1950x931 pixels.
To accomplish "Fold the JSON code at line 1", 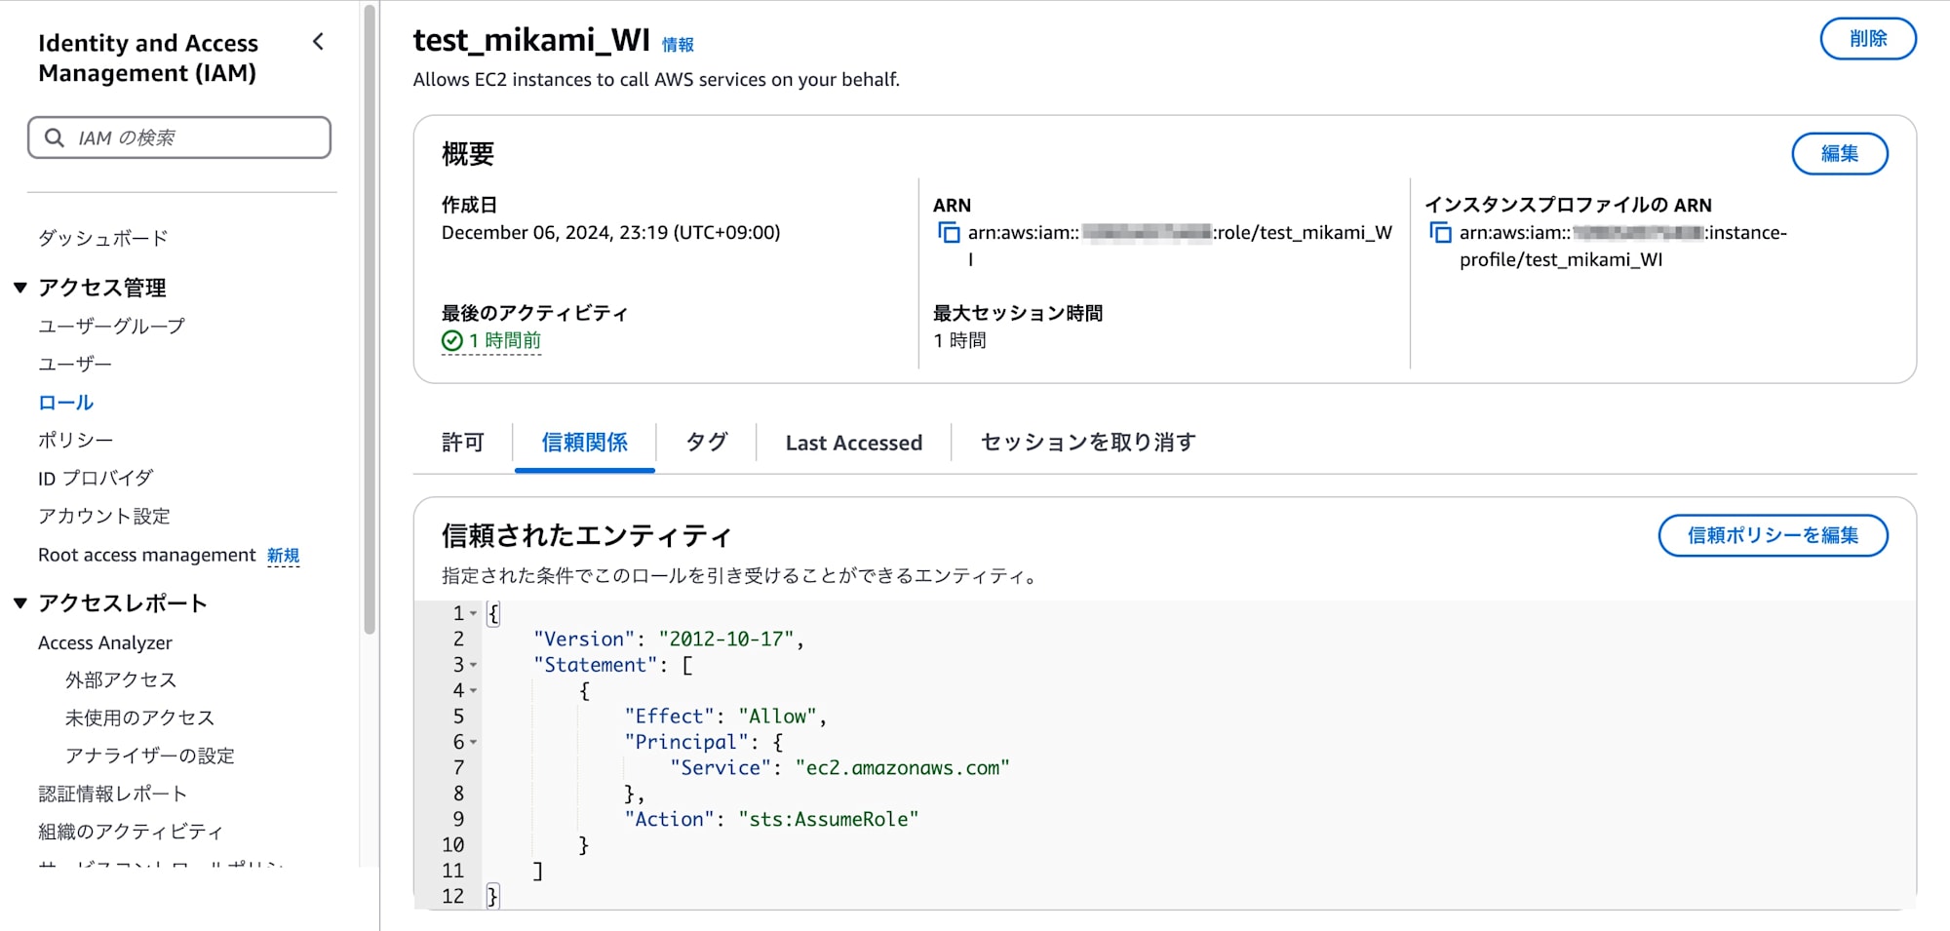I will [474, 614].
